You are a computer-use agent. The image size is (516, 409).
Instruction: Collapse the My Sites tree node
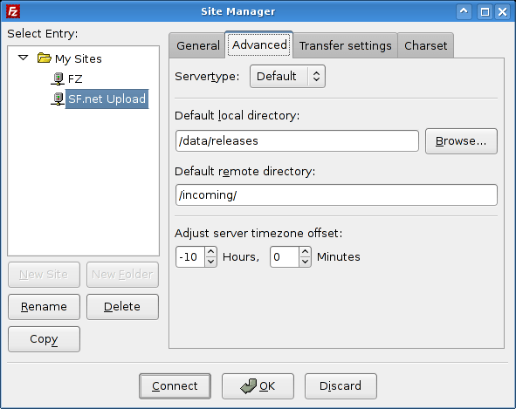23,58
